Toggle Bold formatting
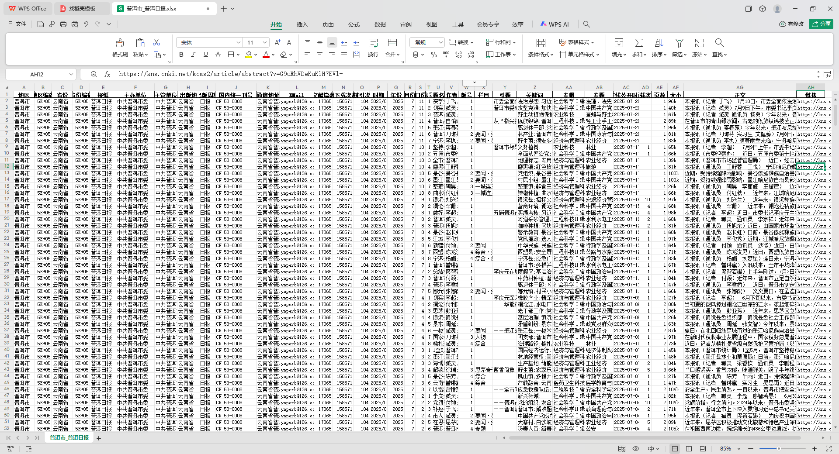839x454 pixels. point(181,55)
